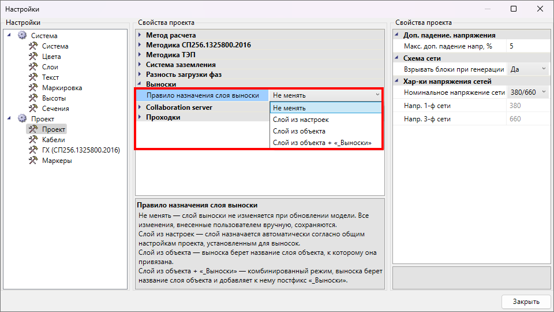Viewport: 554px width, 312px height.
Task: Click the gear icon next to Проект root
Action: click(x=23, y=118)
